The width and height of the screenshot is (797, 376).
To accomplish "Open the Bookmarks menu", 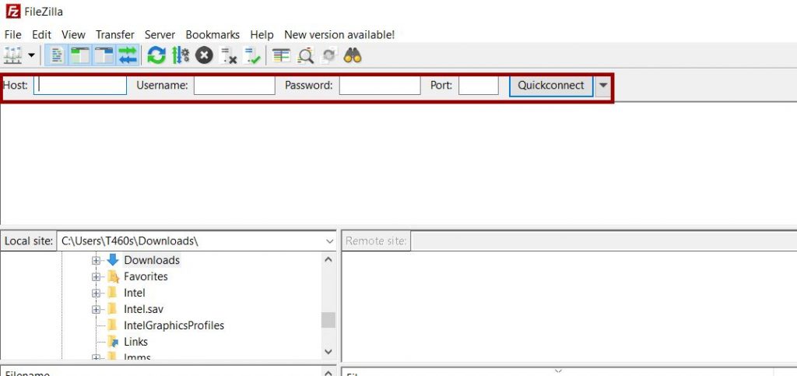I will pyautogui.click(x=212, y=34).
